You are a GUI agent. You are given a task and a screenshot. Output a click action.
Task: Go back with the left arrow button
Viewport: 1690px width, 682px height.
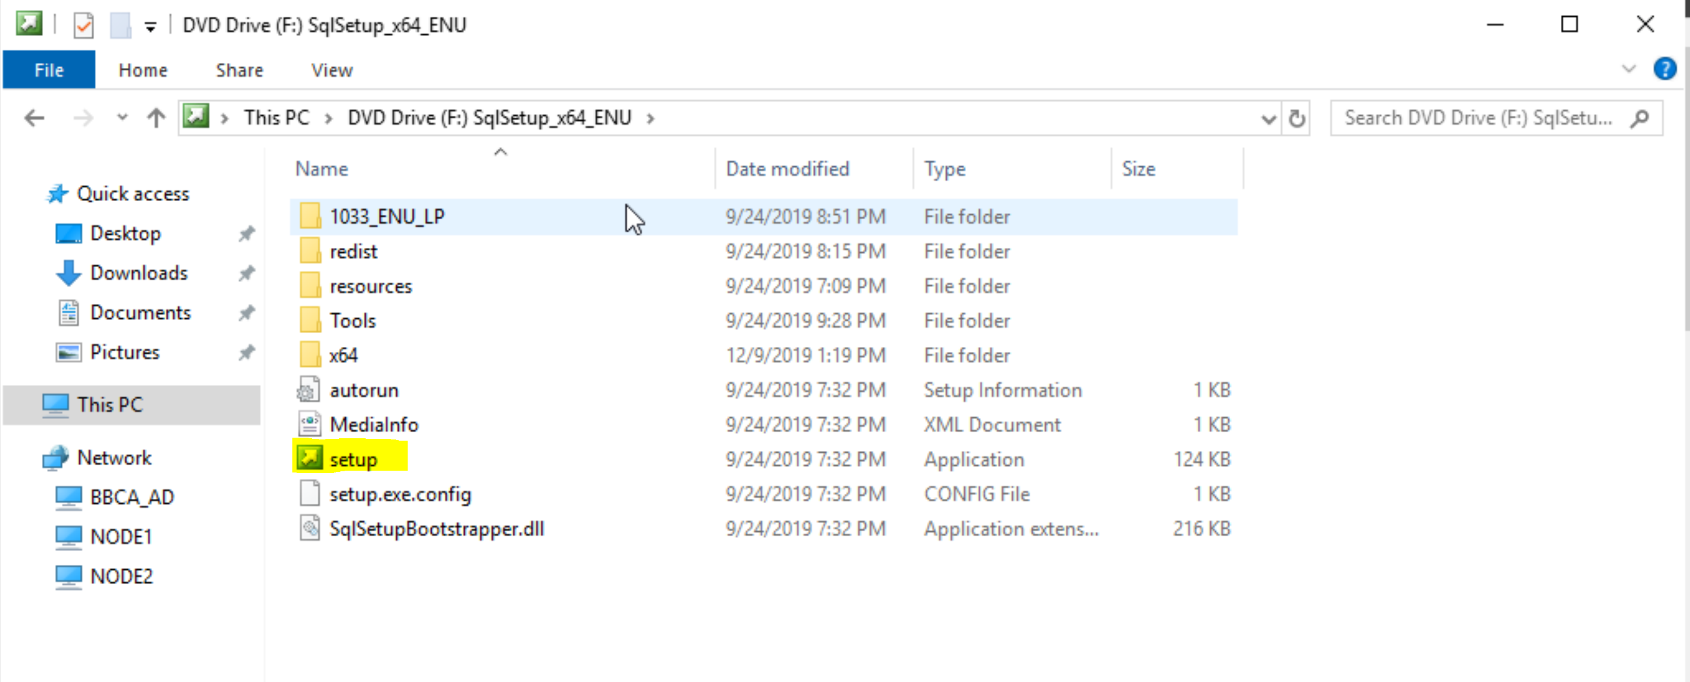tap(34, 118)
